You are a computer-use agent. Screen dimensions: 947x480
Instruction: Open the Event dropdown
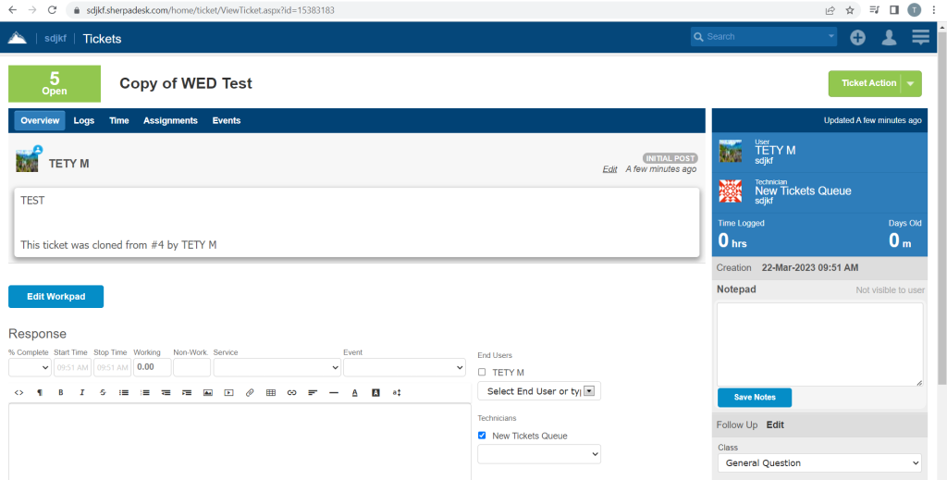[404, 367]
